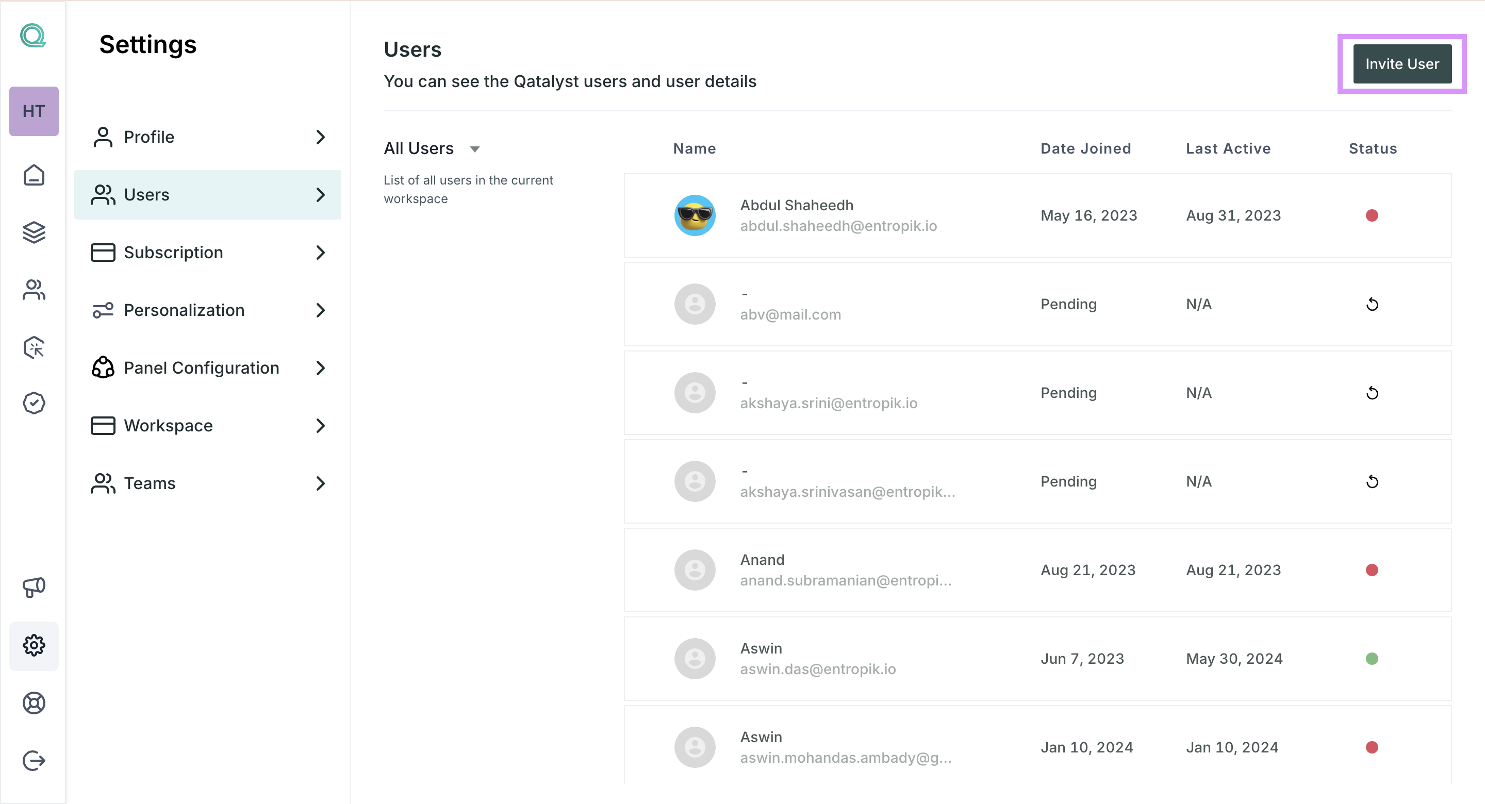
Task: Click the Status column header
Action: (x=1373, y=149)
